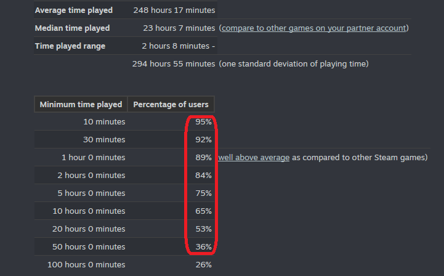444x276 pixels.
Task: Select the Median time played label
Action: tap(72, 28)
